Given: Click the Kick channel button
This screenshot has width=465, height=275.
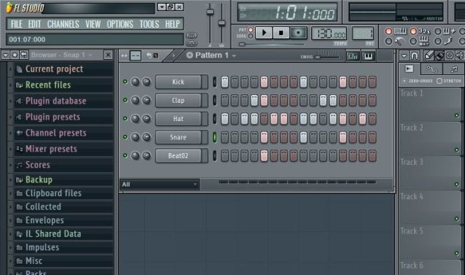Looking at the screenshot, I should [x=179, y=82].
